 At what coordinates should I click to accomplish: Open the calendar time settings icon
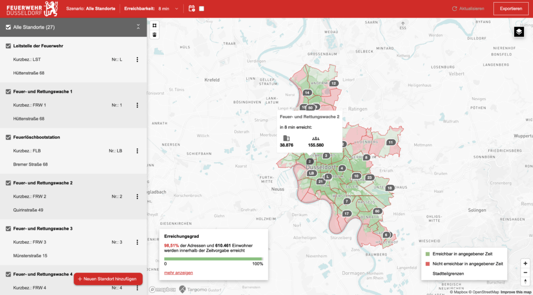[x=192, y=8]
